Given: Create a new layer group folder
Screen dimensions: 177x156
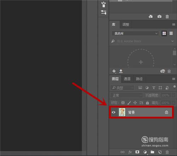Looking at the screenshot, I should [152, 152].
